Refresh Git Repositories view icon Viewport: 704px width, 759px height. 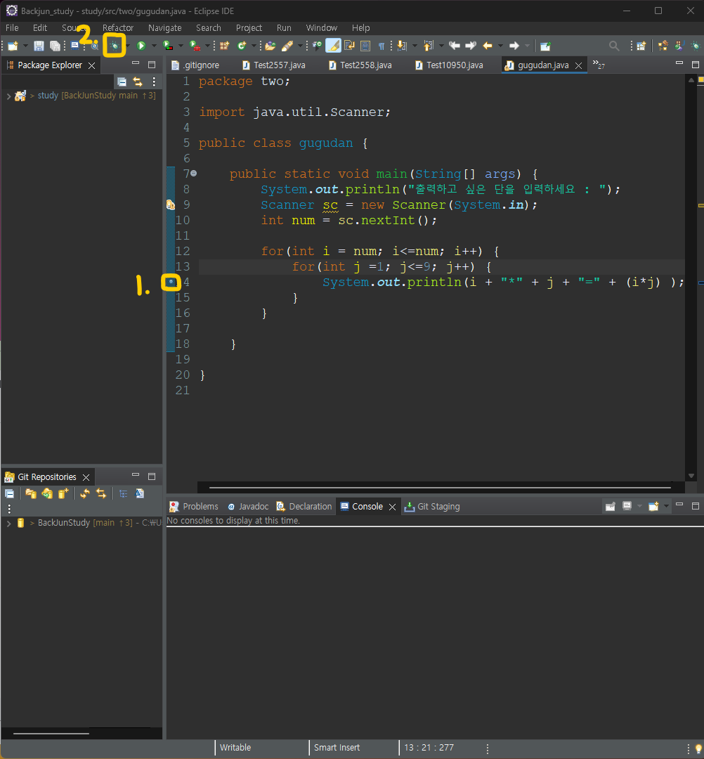click(85, 493)
